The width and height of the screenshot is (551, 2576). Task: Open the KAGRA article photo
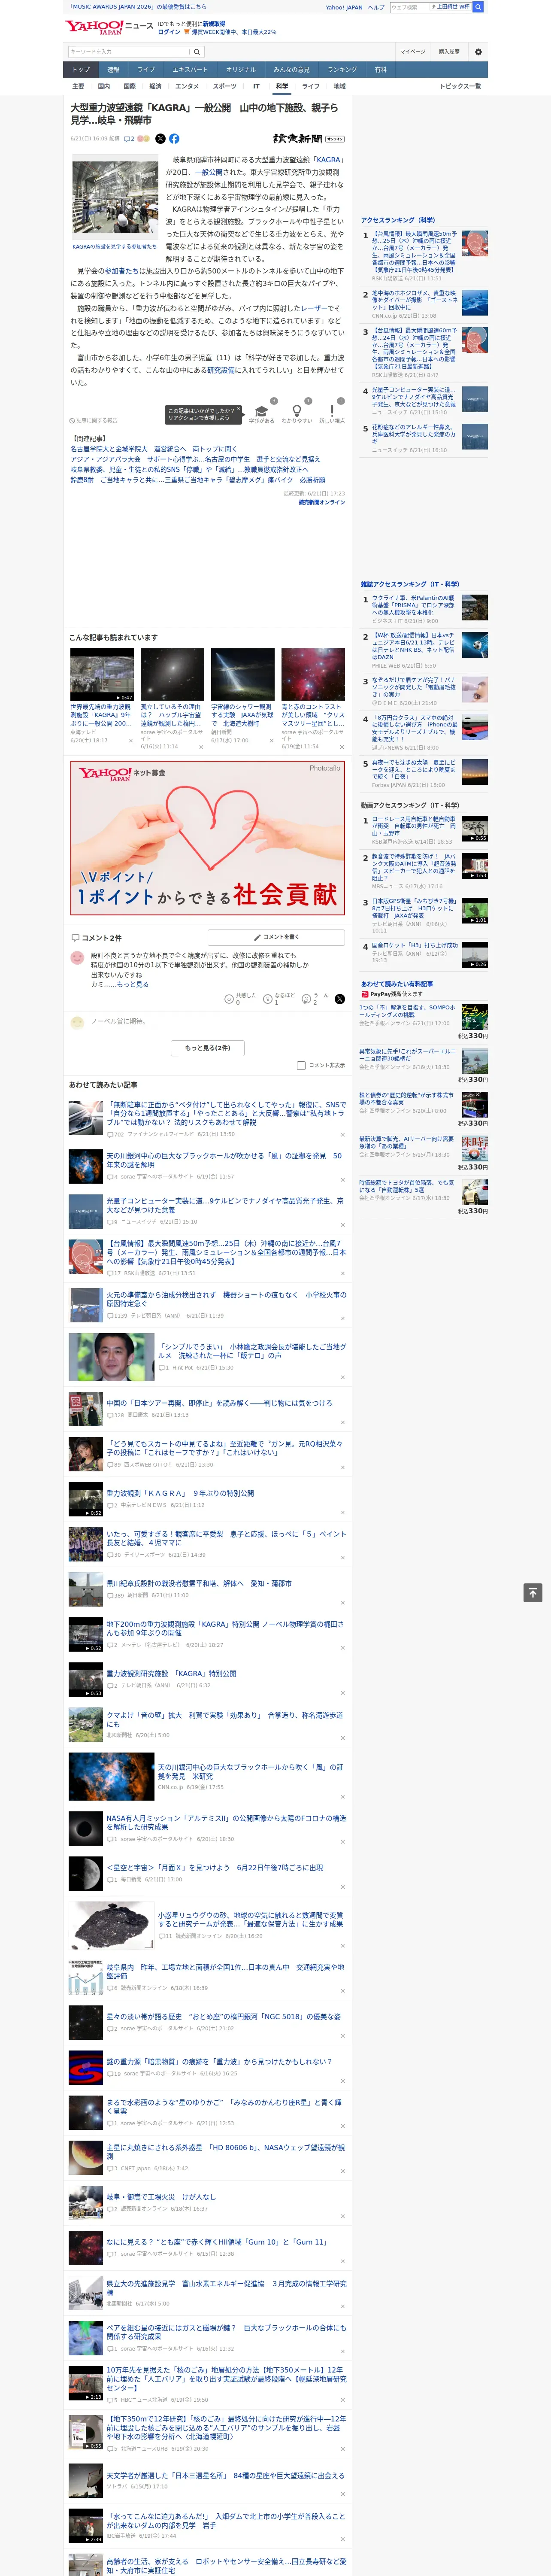[114, 198]
